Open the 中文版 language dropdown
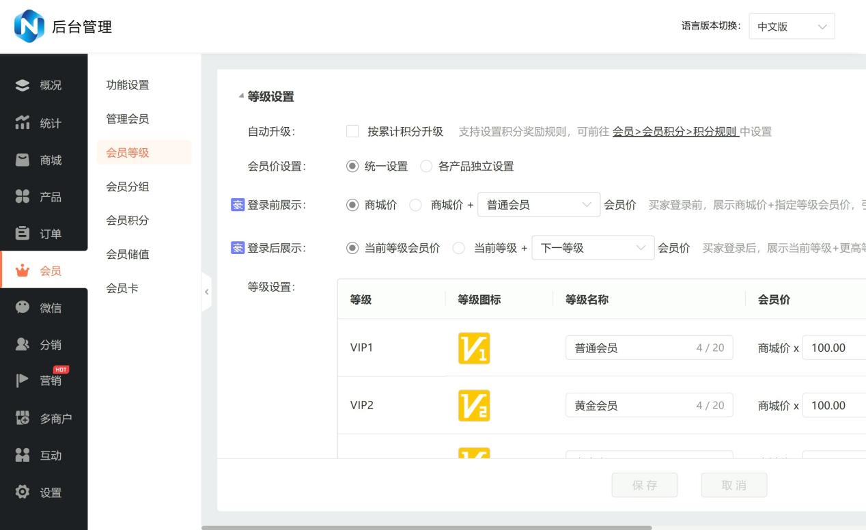 tap(791, 27)
